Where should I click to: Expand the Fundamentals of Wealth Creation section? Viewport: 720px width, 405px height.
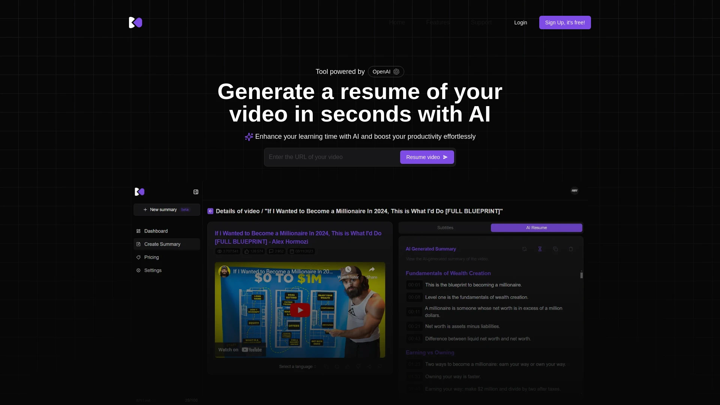click(448, 273)
